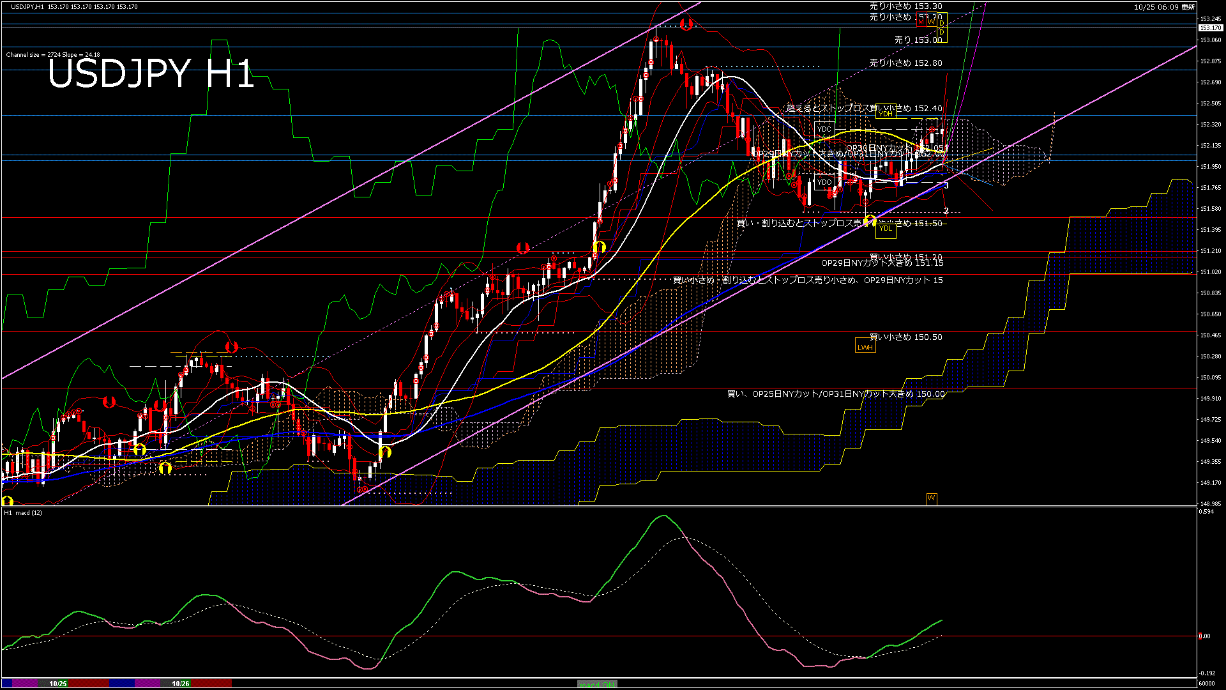Viewport: 1226px width, 690px height.
Task: Click the MACD zero level 0.00 tag
Action: pos(1204,636)
